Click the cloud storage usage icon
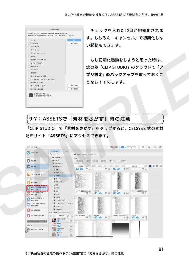This screenshot has width=189, height=268. pos(123,147)
